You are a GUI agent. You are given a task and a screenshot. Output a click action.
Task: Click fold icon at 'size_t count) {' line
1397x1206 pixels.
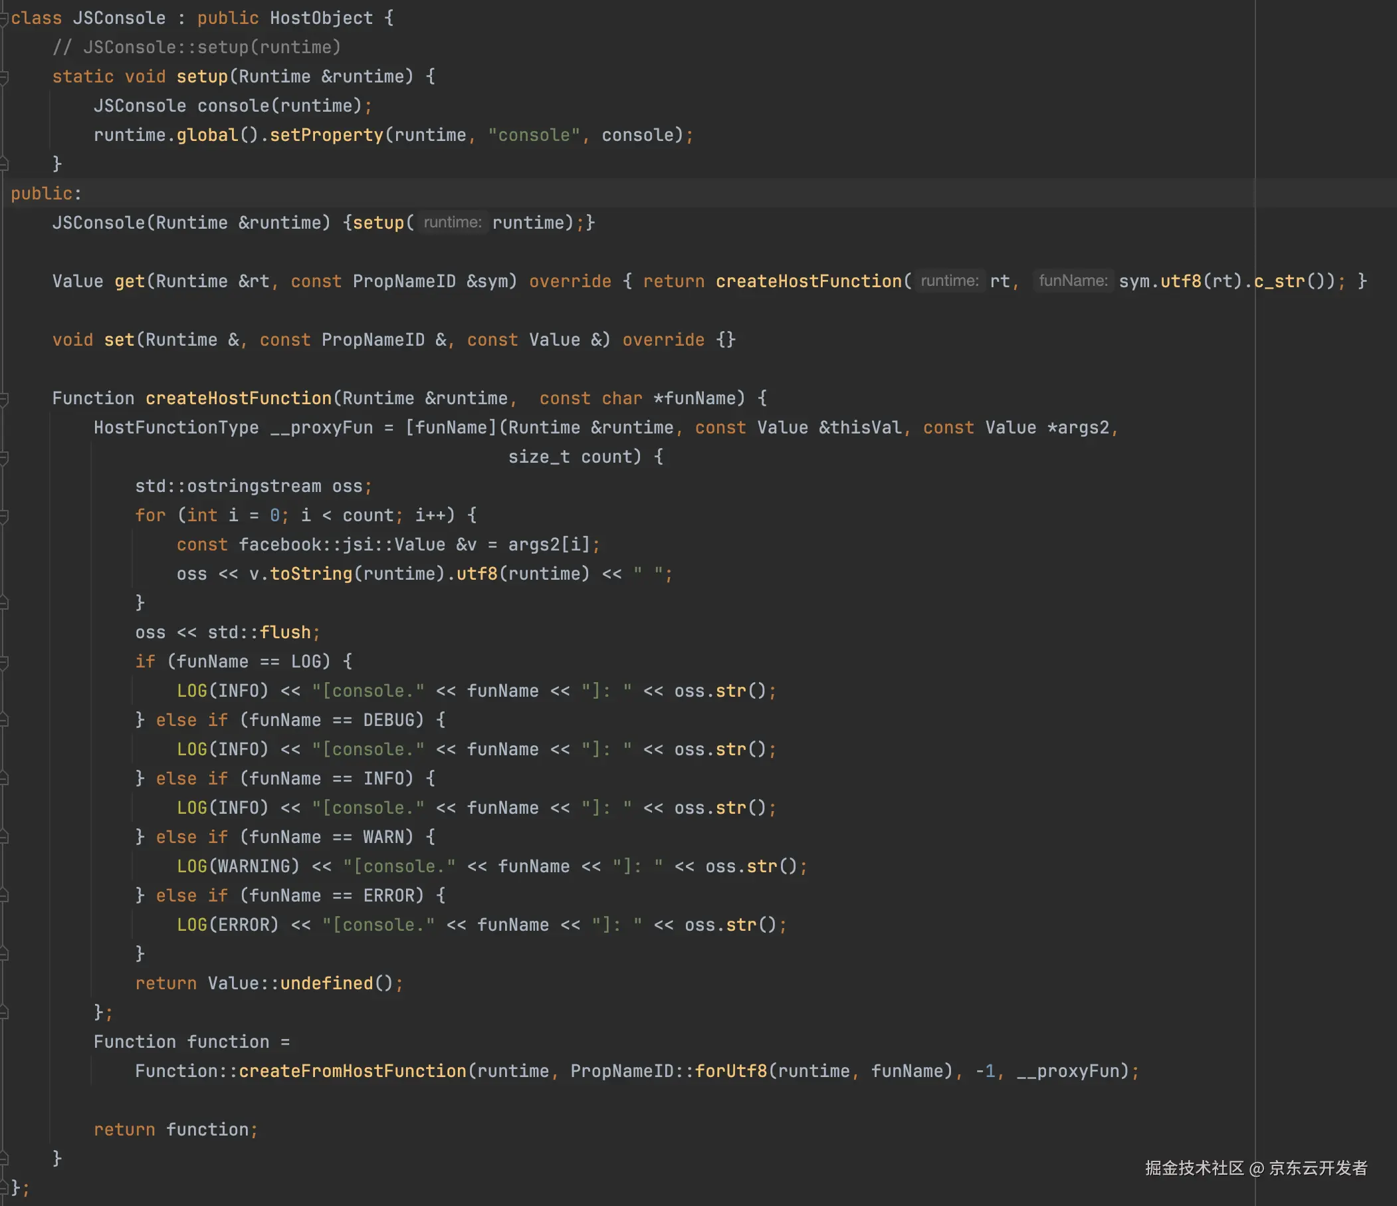[3, 457]
